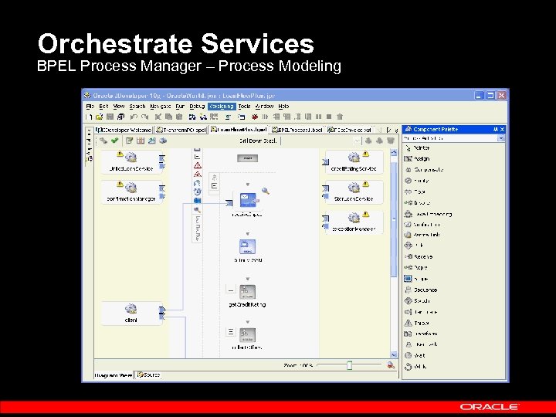Open the Tools menu
This screenshot has height=417, width=556.
[244, 106]
